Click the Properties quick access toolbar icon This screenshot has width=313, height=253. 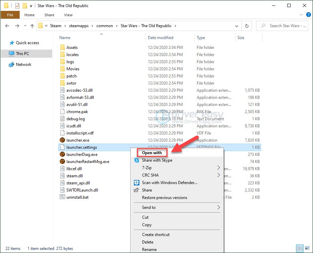click(17, 6)
